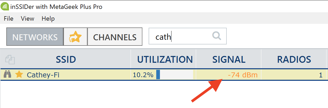Open the Help menu
Image resolution: width=328 pixels, height=108 pixels.
pyautogui.click(x=48, y=19)
